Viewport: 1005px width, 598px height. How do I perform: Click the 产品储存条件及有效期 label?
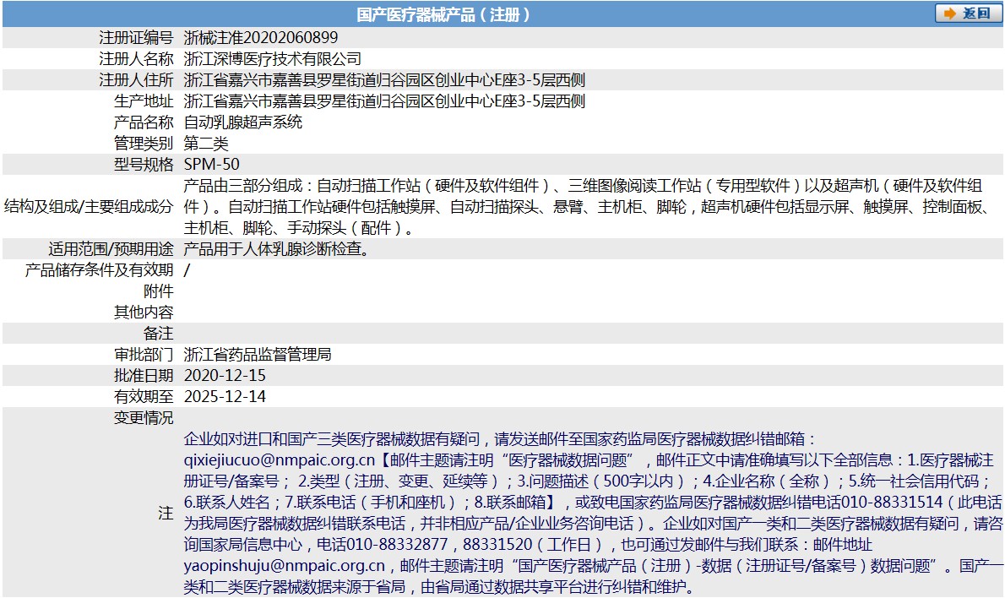click(x=100, y=270)
